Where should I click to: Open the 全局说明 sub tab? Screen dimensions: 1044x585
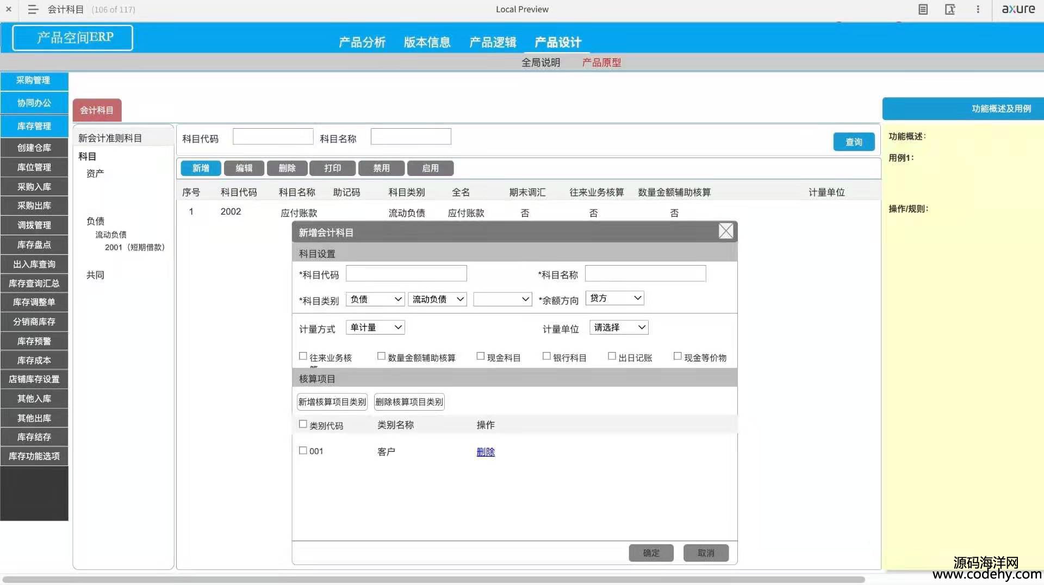[540, 62]
